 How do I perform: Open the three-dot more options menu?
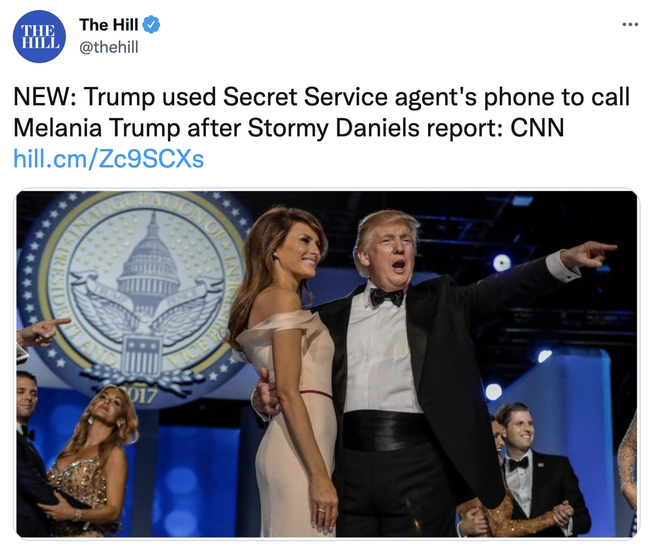click(x=630, y=25)
